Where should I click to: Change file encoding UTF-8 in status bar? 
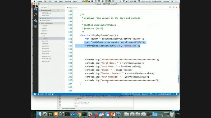coord(152,94)
